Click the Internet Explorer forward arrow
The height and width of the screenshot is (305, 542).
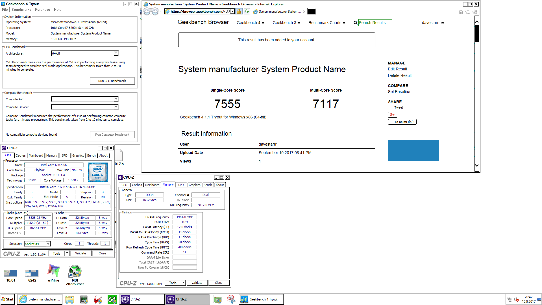155,11
